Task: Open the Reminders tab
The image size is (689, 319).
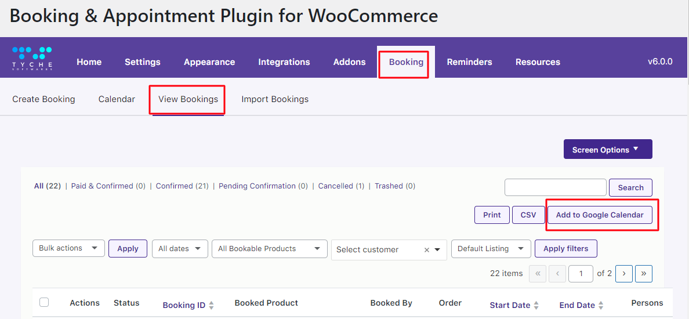Action: 469,62
